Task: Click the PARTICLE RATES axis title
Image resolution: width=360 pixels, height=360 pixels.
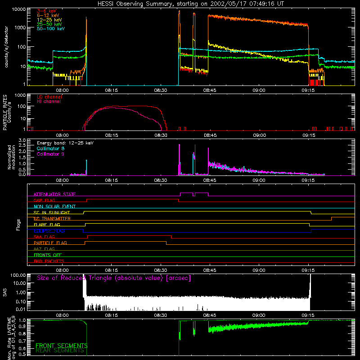Action: (x=7, y=112)
